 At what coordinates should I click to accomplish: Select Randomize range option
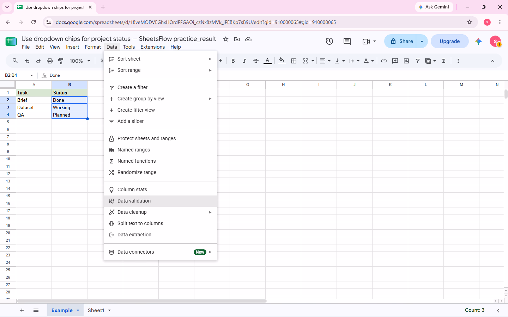[x=161, y=172]
